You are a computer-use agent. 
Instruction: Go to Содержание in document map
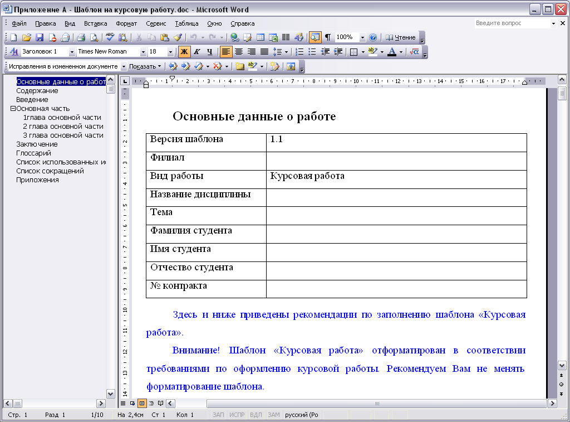tap(37, 91)
